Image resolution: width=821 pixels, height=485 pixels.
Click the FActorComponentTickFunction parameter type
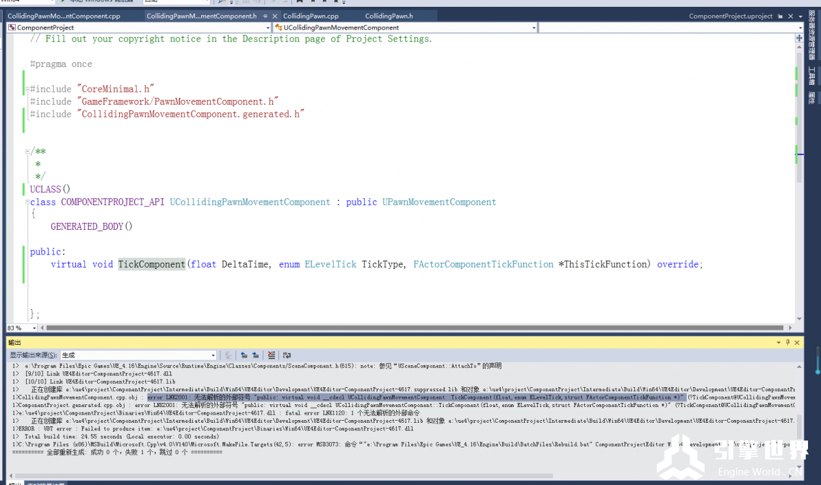click(483, 264)
